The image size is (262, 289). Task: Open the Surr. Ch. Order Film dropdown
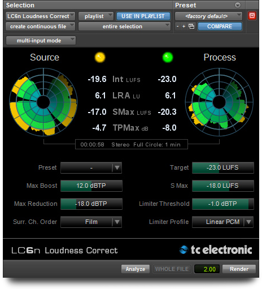click(91, 222)
